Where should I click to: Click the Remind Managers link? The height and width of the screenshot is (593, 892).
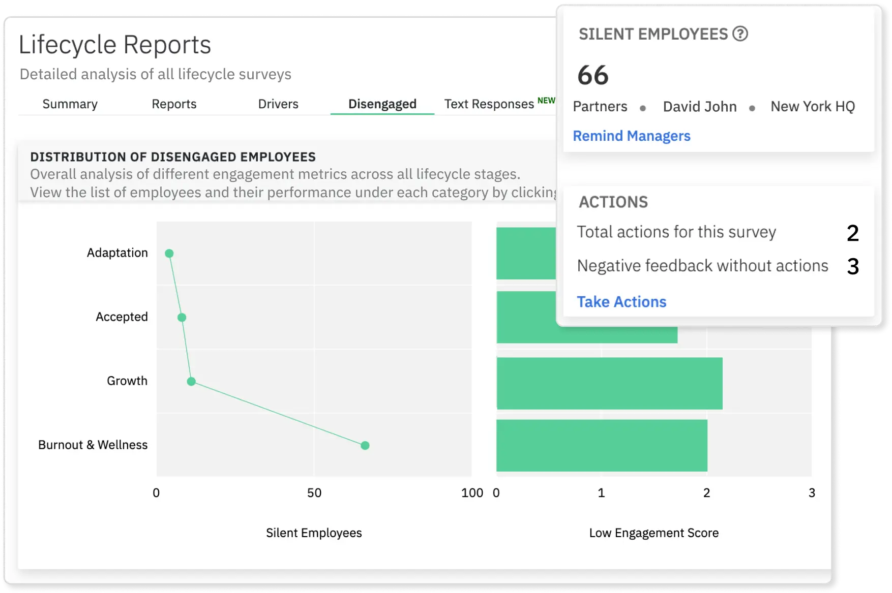click(x=632, y=136)
